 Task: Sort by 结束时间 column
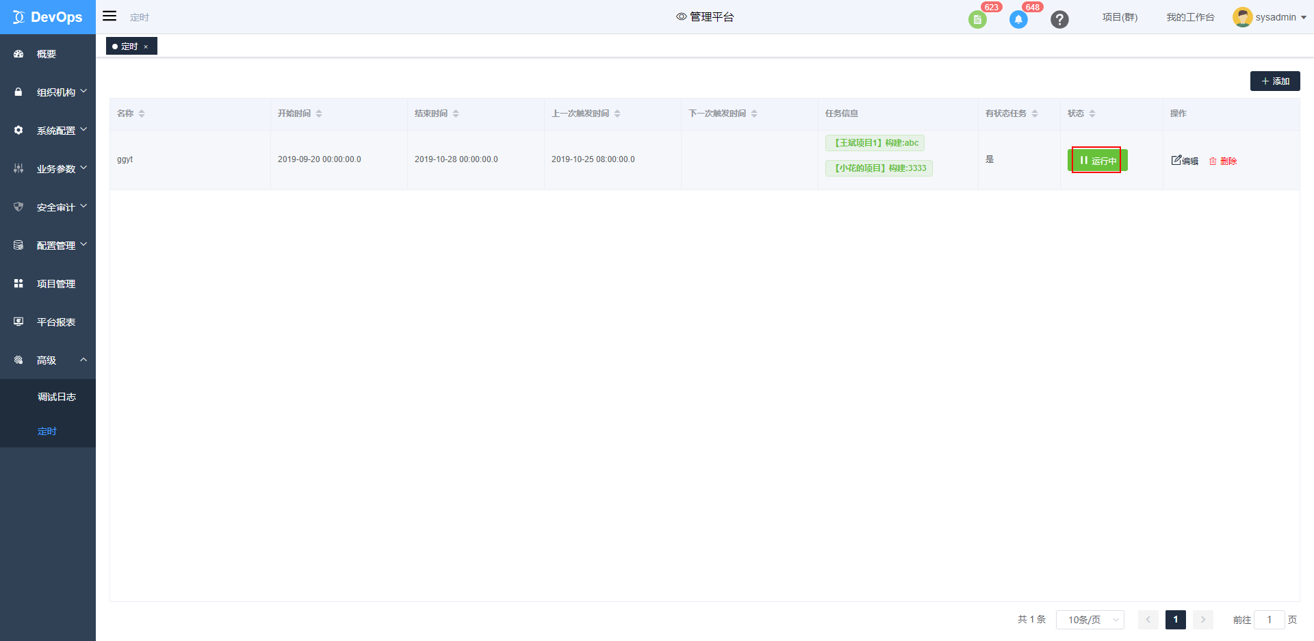tap(456, 114)
